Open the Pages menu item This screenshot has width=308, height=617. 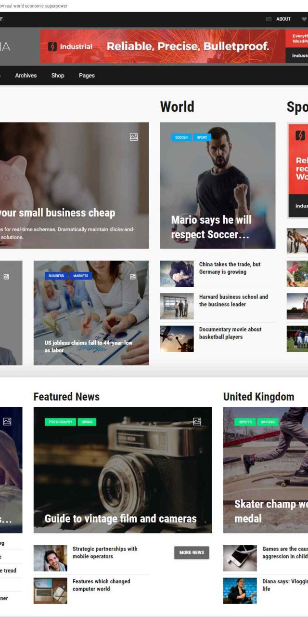point(87,75)
